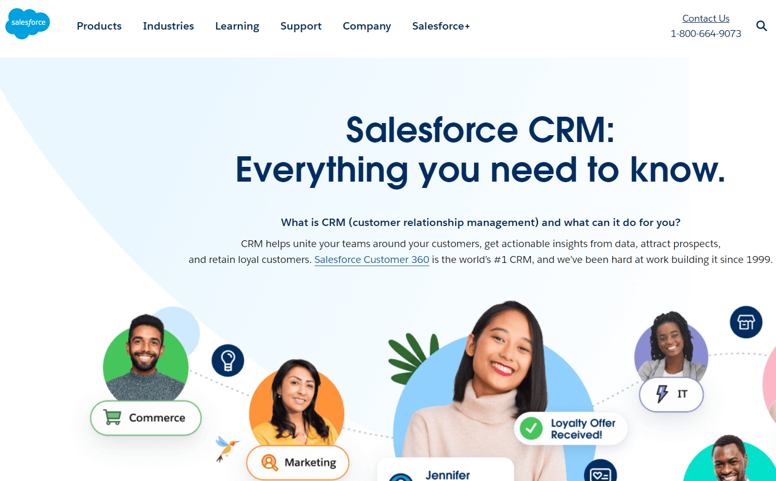This screenshot has width=776, height=481.
Task: Click the lightbulb icon circle
Action: pos(228,361)
